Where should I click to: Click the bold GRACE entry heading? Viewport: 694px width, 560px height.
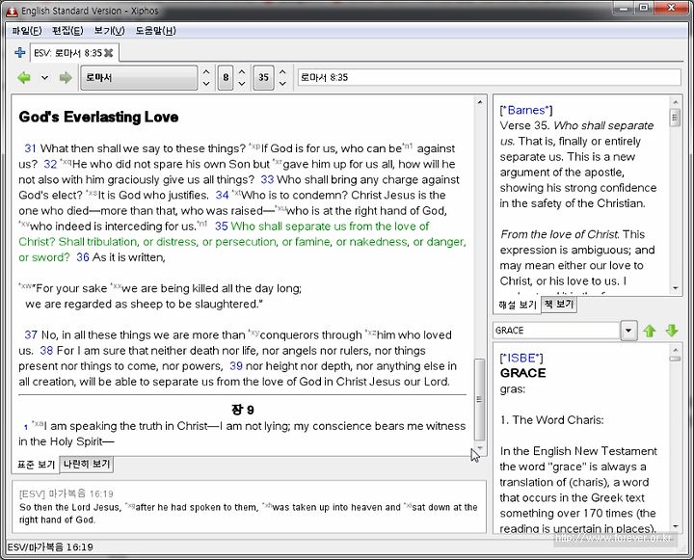point(522,373)
